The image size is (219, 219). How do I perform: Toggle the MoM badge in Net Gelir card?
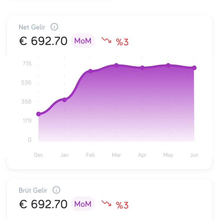click(x=83, y=41)
